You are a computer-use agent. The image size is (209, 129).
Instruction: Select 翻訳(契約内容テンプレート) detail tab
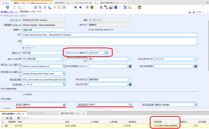pos(73,113)
